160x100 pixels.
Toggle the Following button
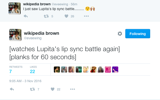138,34
